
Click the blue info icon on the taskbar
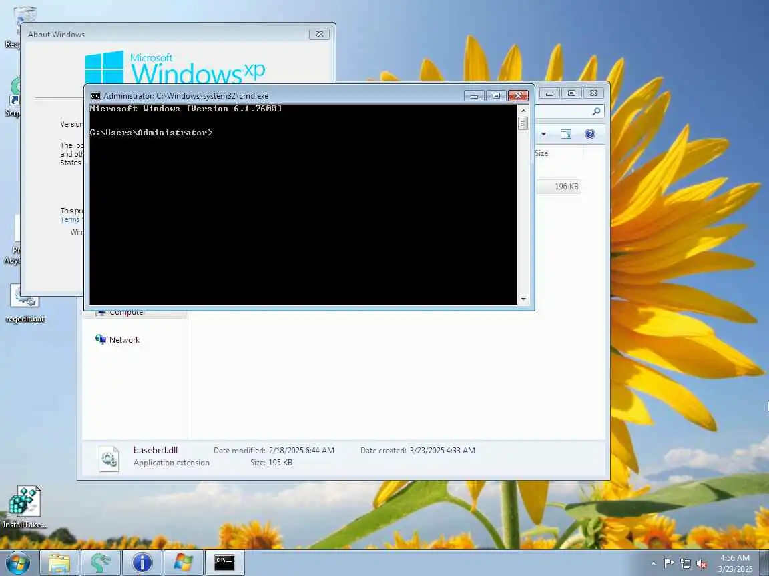tap(142, 563)
